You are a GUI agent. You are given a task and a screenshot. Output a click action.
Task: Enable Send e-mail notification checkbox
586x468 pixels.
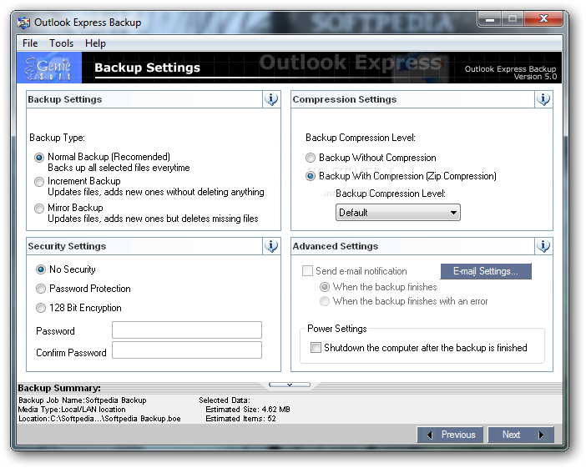[x=307, y=271]
